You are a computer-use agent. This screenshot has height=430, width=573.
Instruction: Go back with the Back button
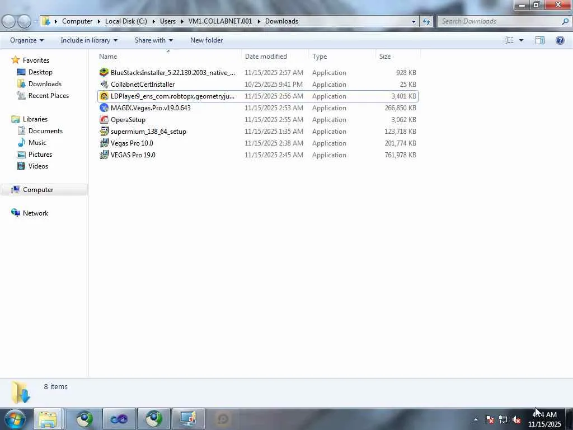click(9, 22)
